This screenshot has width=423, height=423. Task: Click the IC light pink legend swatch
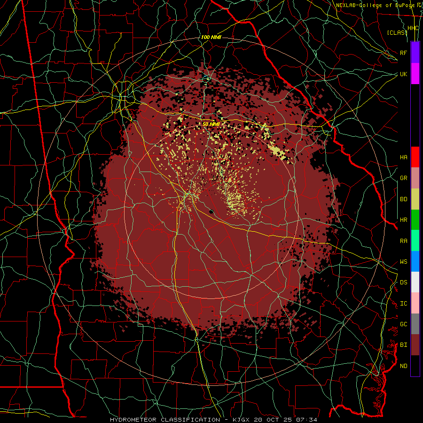[415, 303]
